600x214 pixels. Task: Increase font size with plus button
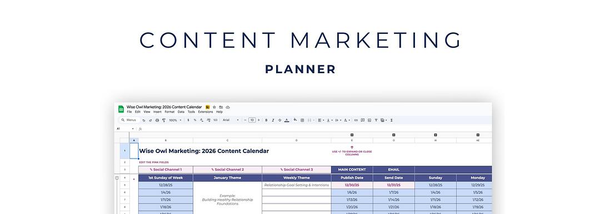point(259,120)
